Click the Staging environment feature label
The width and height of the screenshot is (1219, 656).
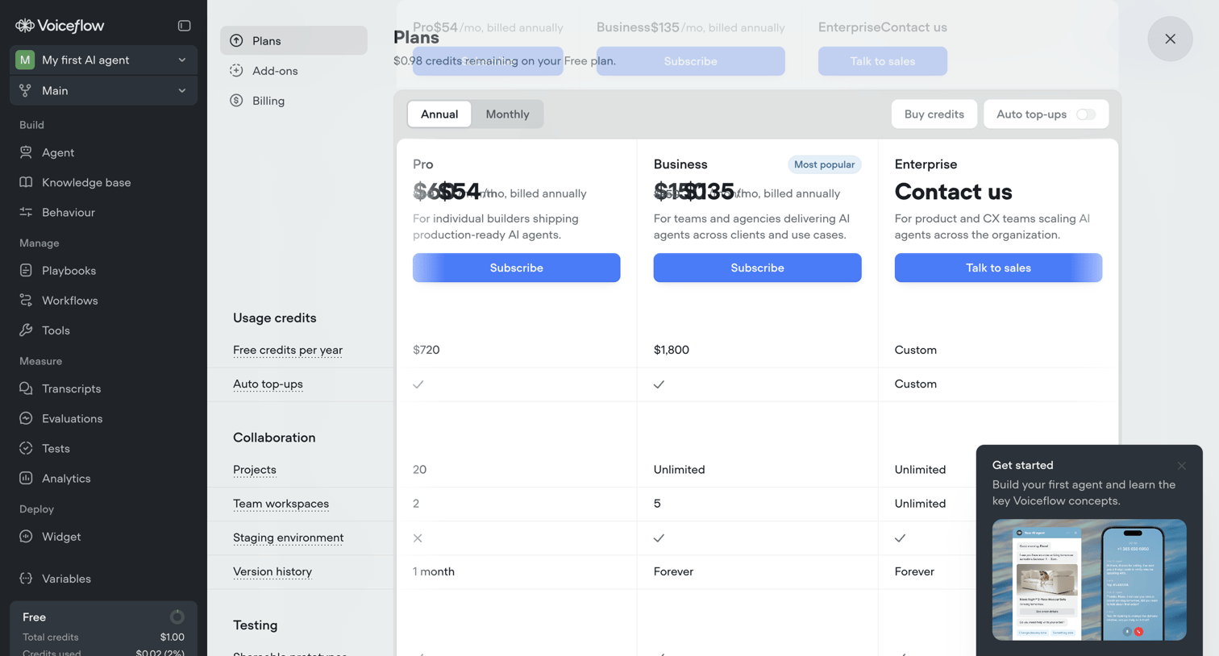(x=288, y=538)
